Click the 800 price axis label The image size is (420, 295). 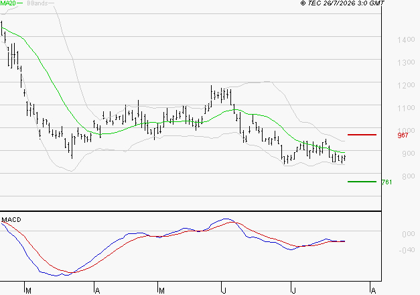click(x=409, y=176)
